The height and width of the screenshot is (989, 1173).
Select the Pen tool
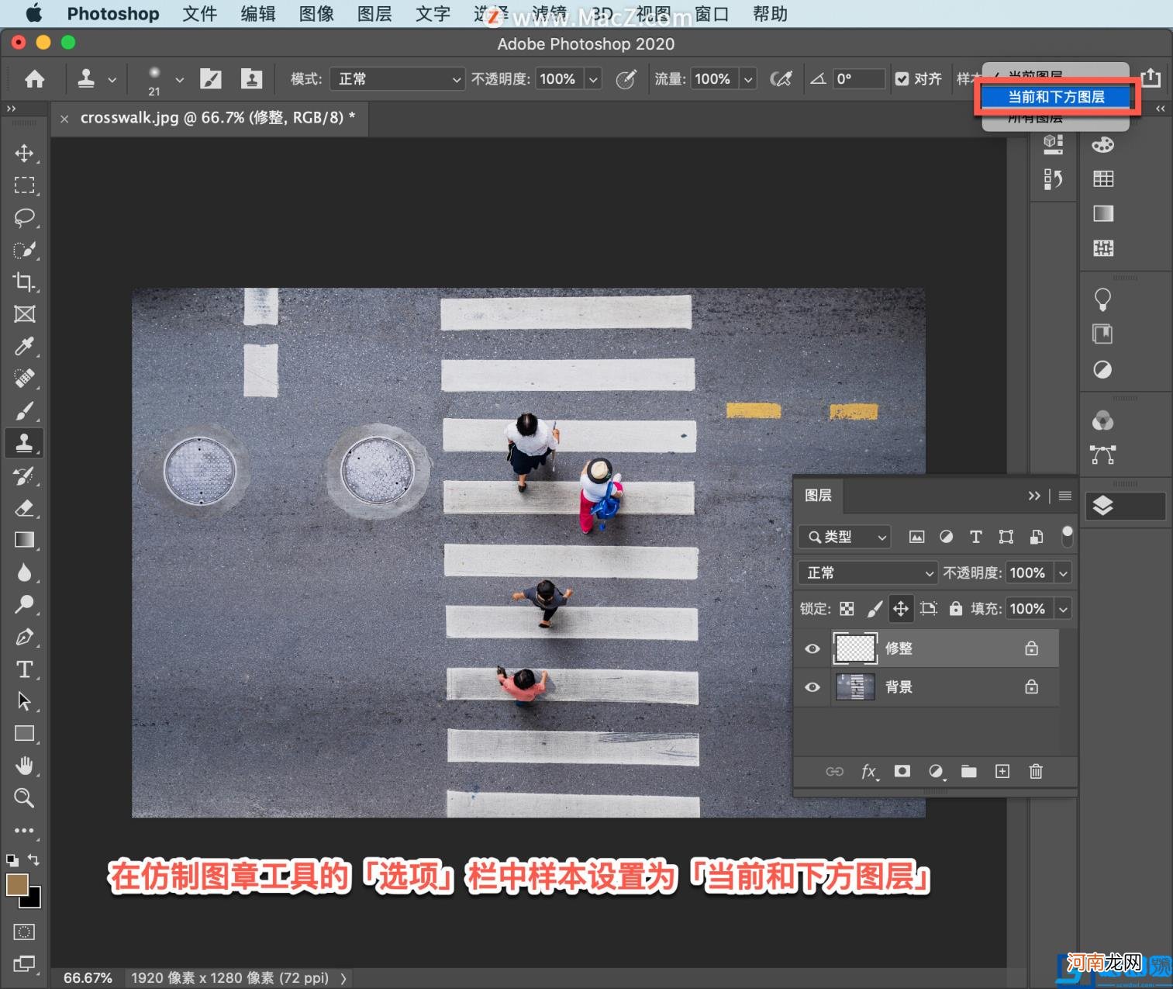point(24,637)
